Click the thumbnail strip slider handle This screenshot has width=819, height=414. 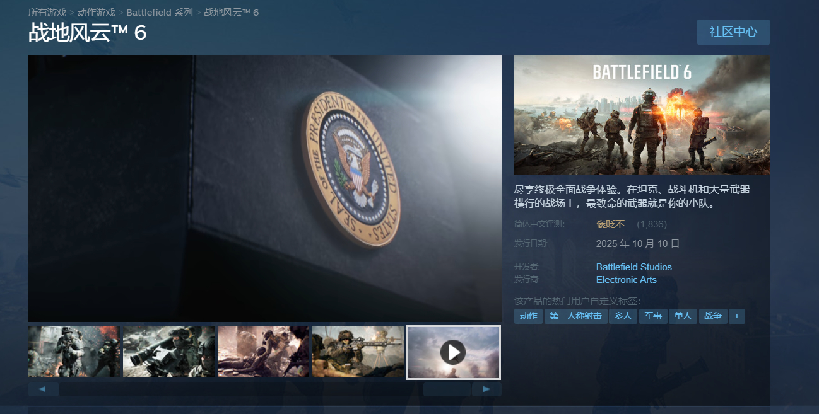click(447, 389)
